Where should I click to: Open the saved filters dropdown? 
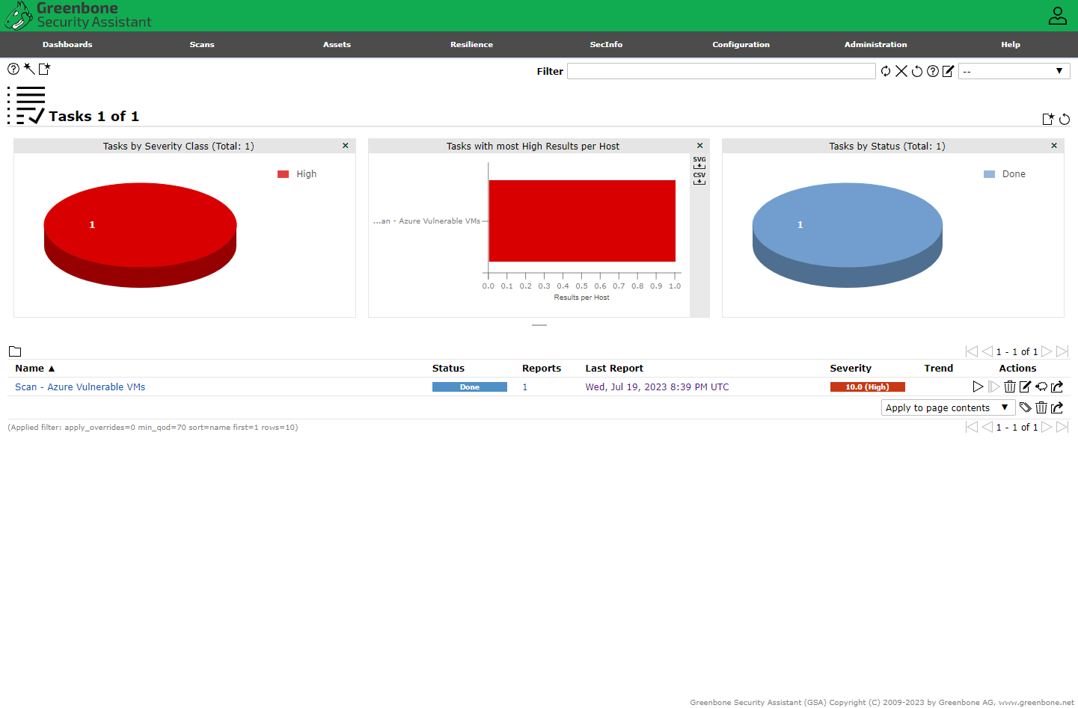(1014, 71)
